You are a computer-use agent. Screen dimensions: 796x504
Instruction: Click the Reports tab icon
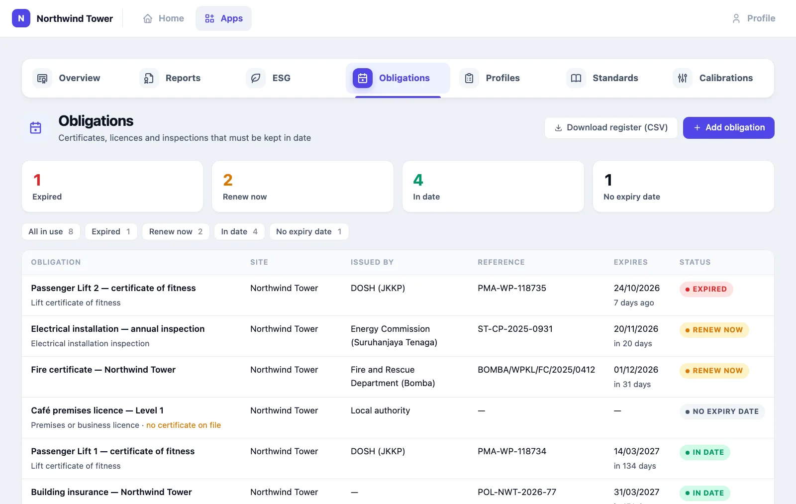pyautogui.click(x=149, y=78)
